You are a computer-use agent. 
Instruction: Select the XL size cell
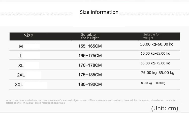point(21,65)
